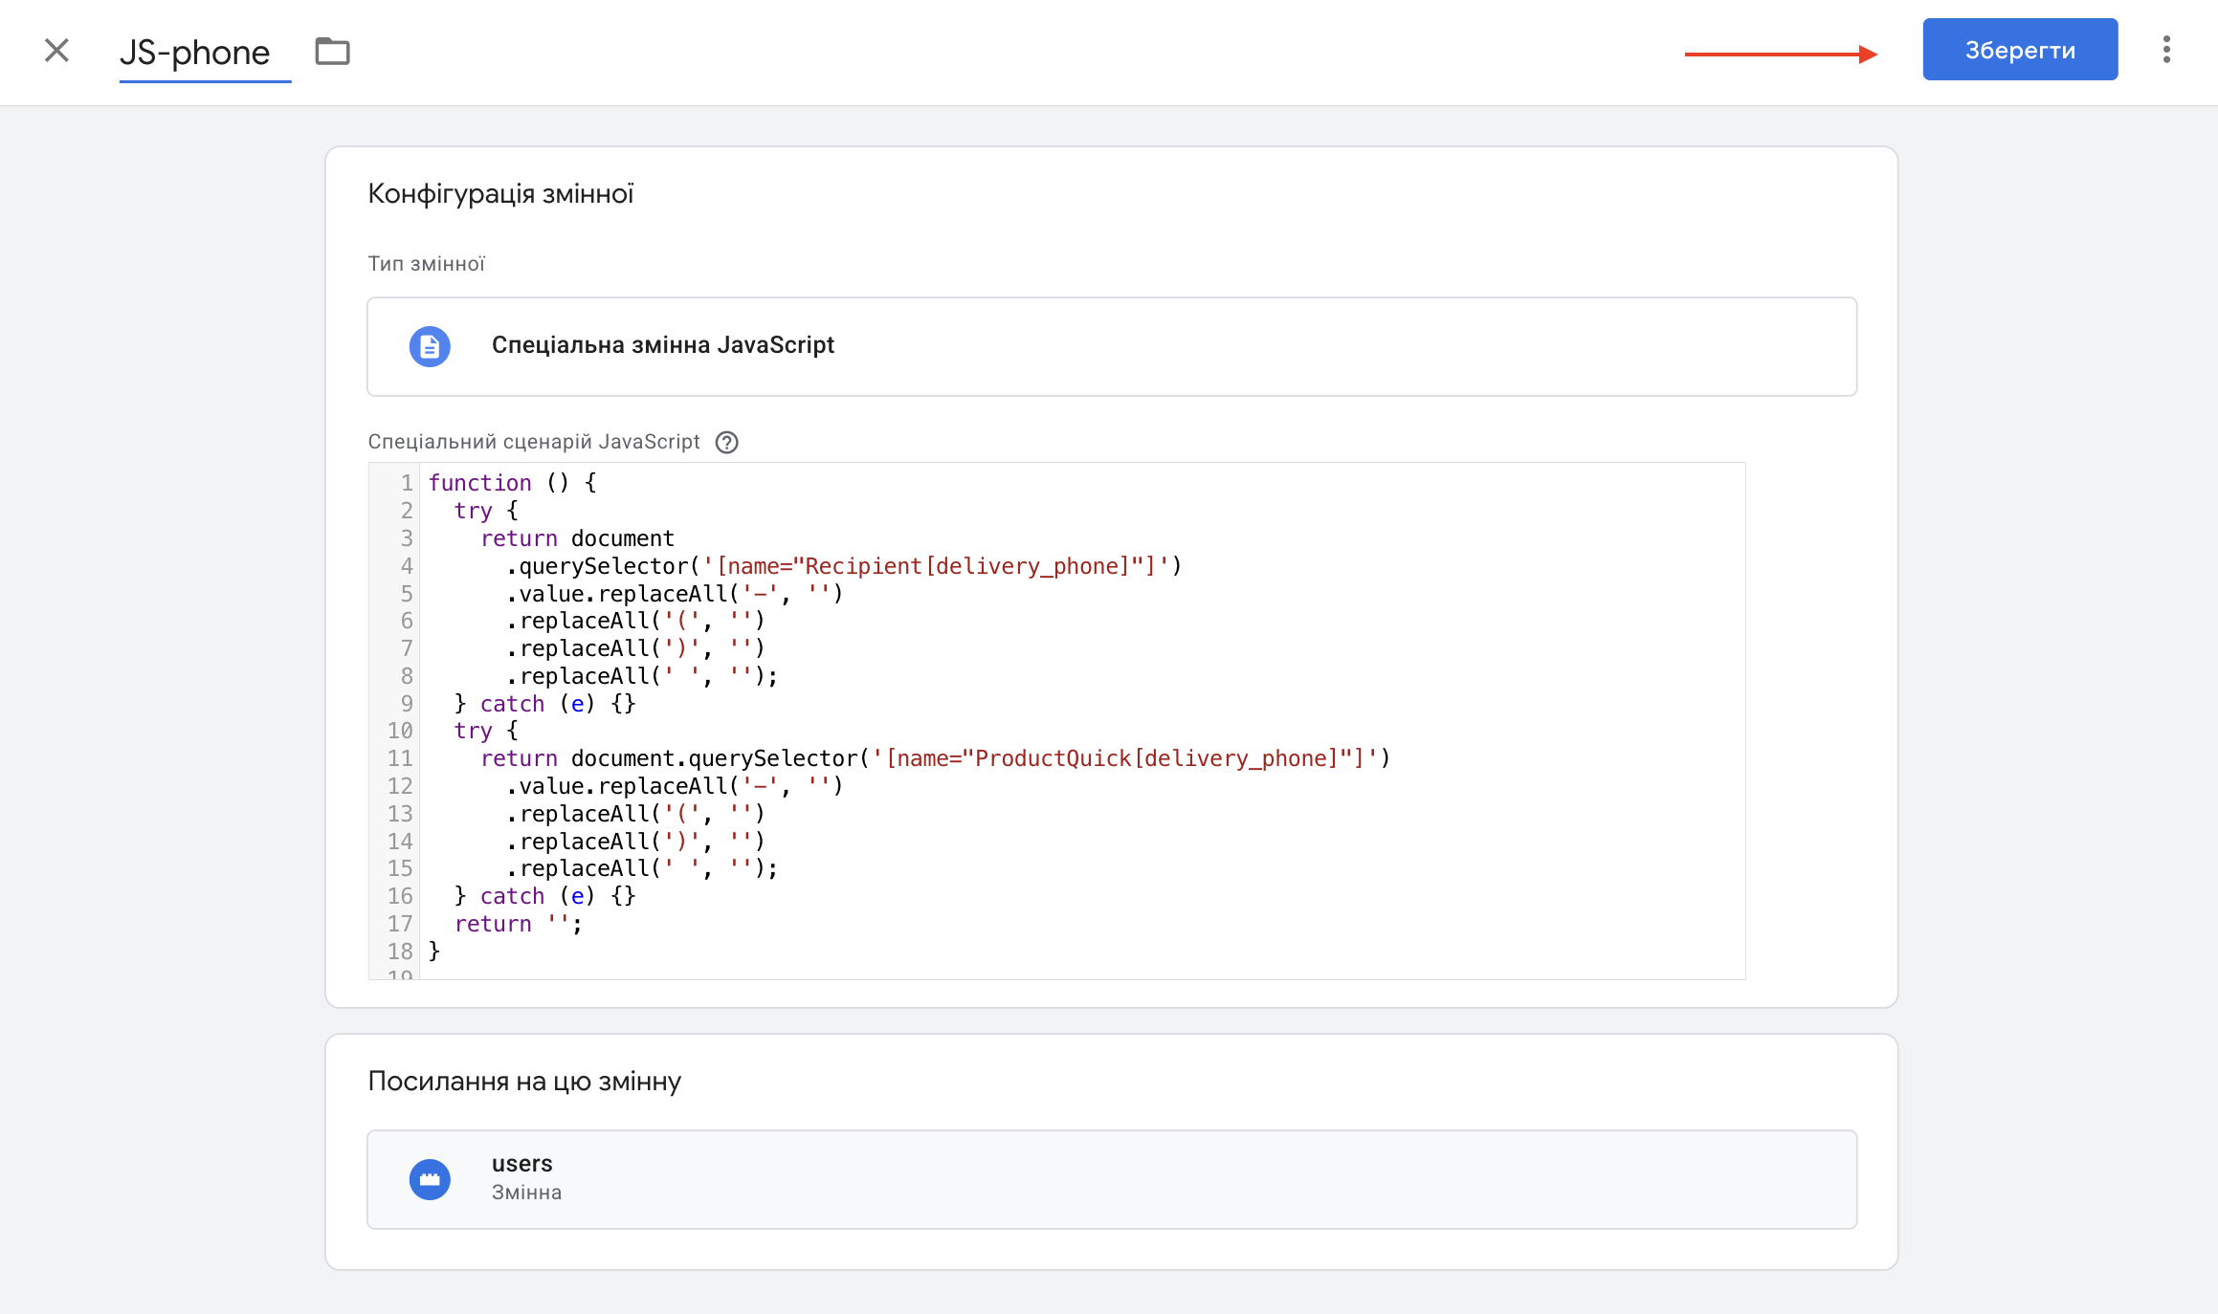Rename the JS-phone variable title field
Viewport: 2218px width, 1314px height.
pos(195,53)
